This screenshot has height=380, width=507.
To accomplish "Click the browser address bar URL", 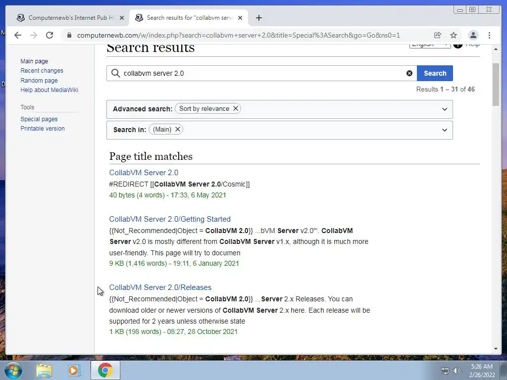I will click(x=239, y=35).
